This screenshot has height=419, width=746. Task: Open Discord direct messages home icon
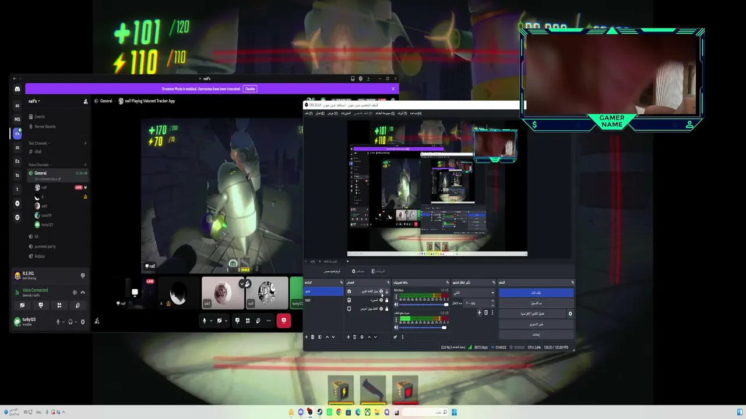pyautogui.click(x=17, y=89)
